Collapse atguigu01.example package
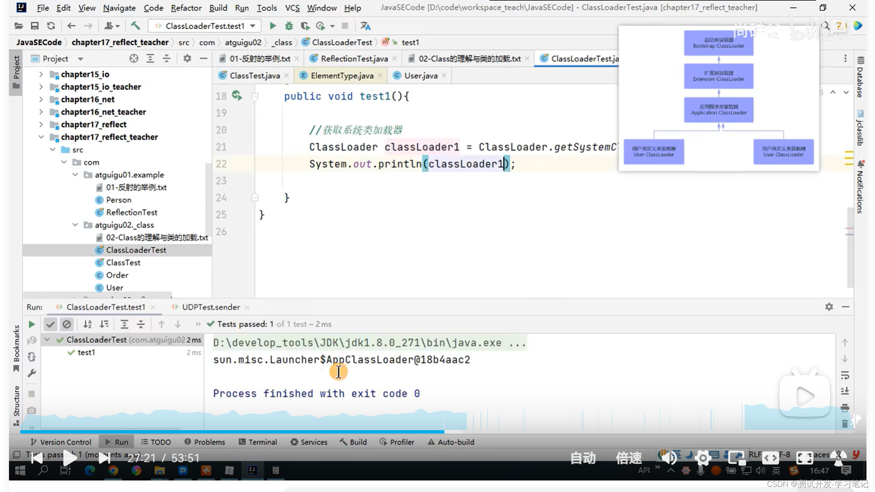Screen dimensions: 875x492 [x=75, y=175]
